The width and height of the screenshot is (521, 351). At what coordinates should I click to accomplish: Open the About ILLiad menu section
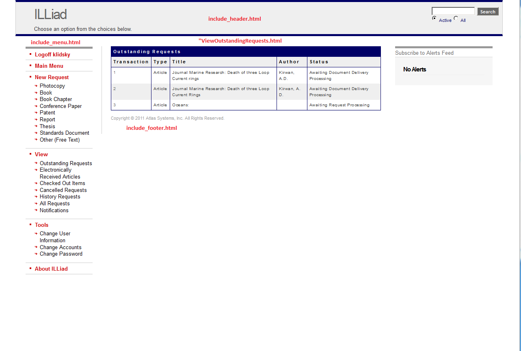point(51,269)
